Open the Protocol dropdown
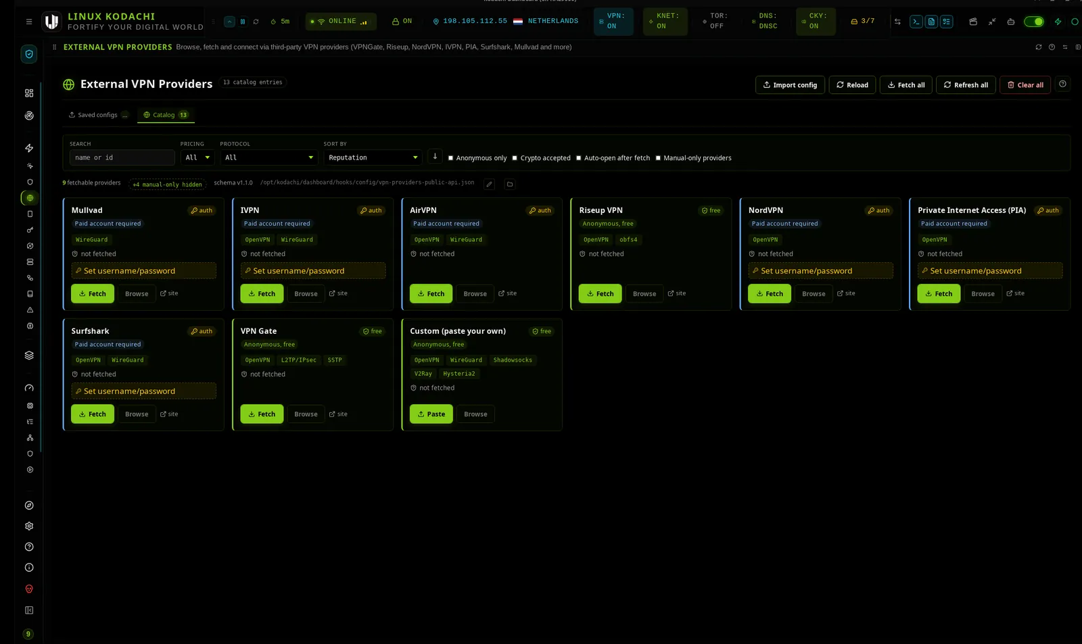1082x644 pixels. [268, 157]
